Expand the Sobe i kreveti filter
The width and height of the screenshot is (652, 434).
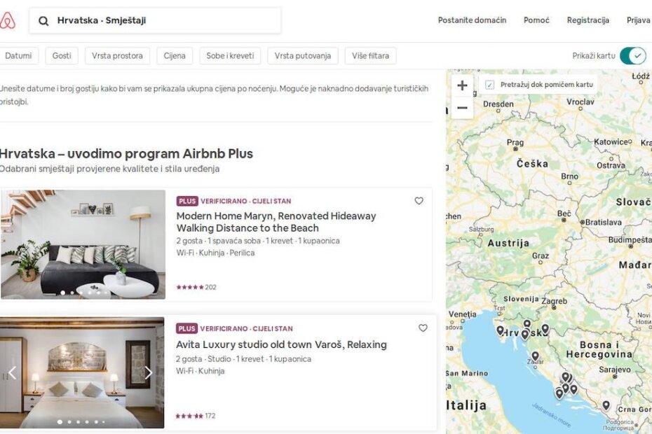tap(230, 55)
